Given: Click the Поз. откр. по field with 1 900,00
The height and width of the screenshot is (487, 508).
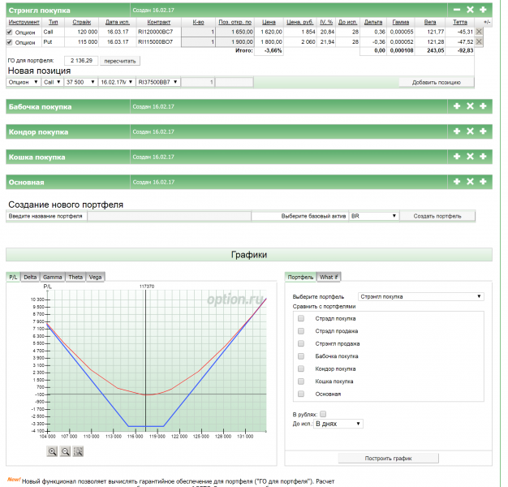Looking at the screenshot, I should pos(235,41).
